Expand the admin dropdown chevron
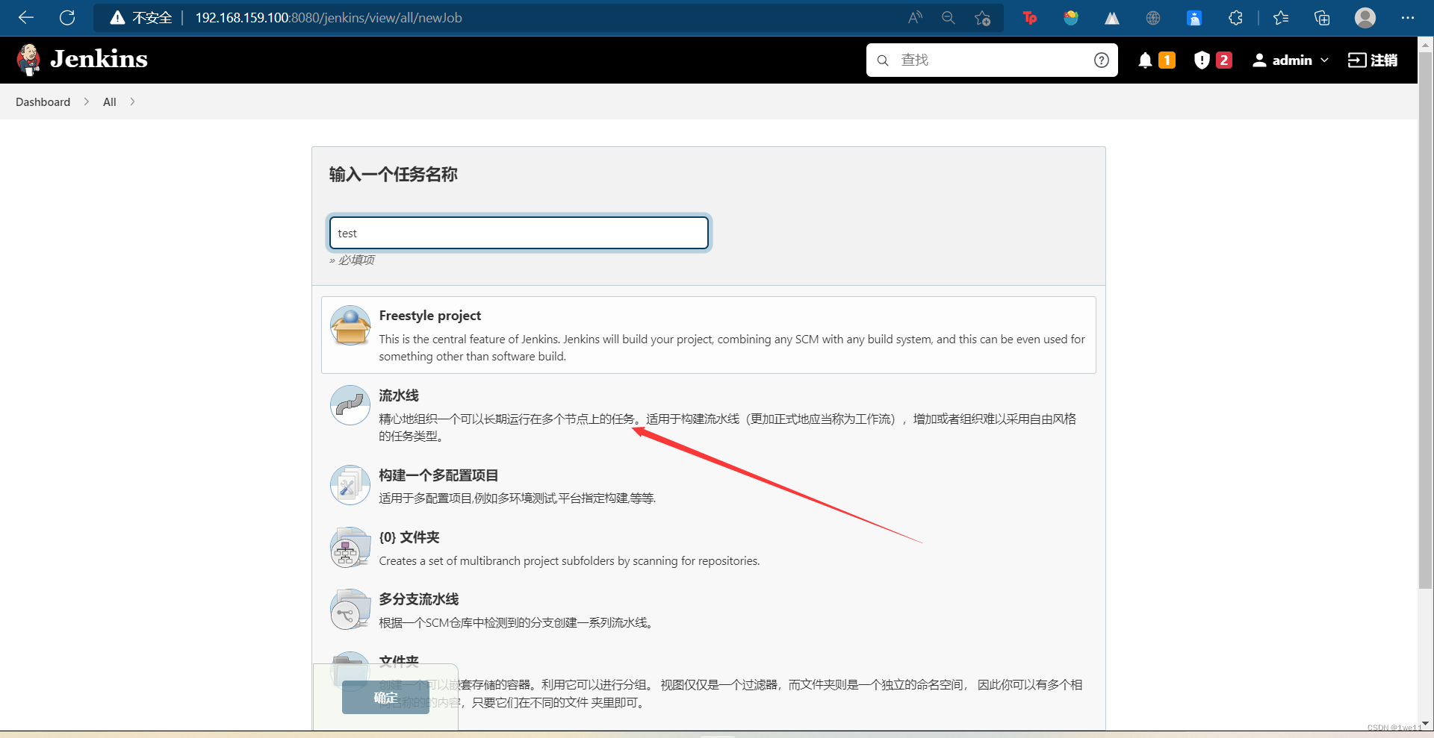1434x738 pixels. pos(1325,60)
